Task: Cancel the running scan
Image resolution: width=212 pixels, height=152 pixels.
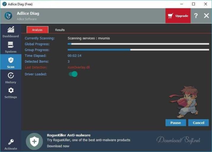Action: click(198, 123)
